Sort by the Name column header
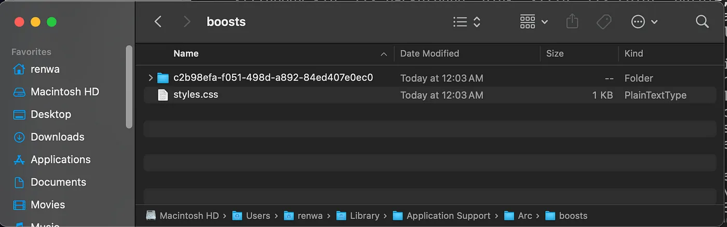This screenshot has width=727, height=227. [186, 54]
